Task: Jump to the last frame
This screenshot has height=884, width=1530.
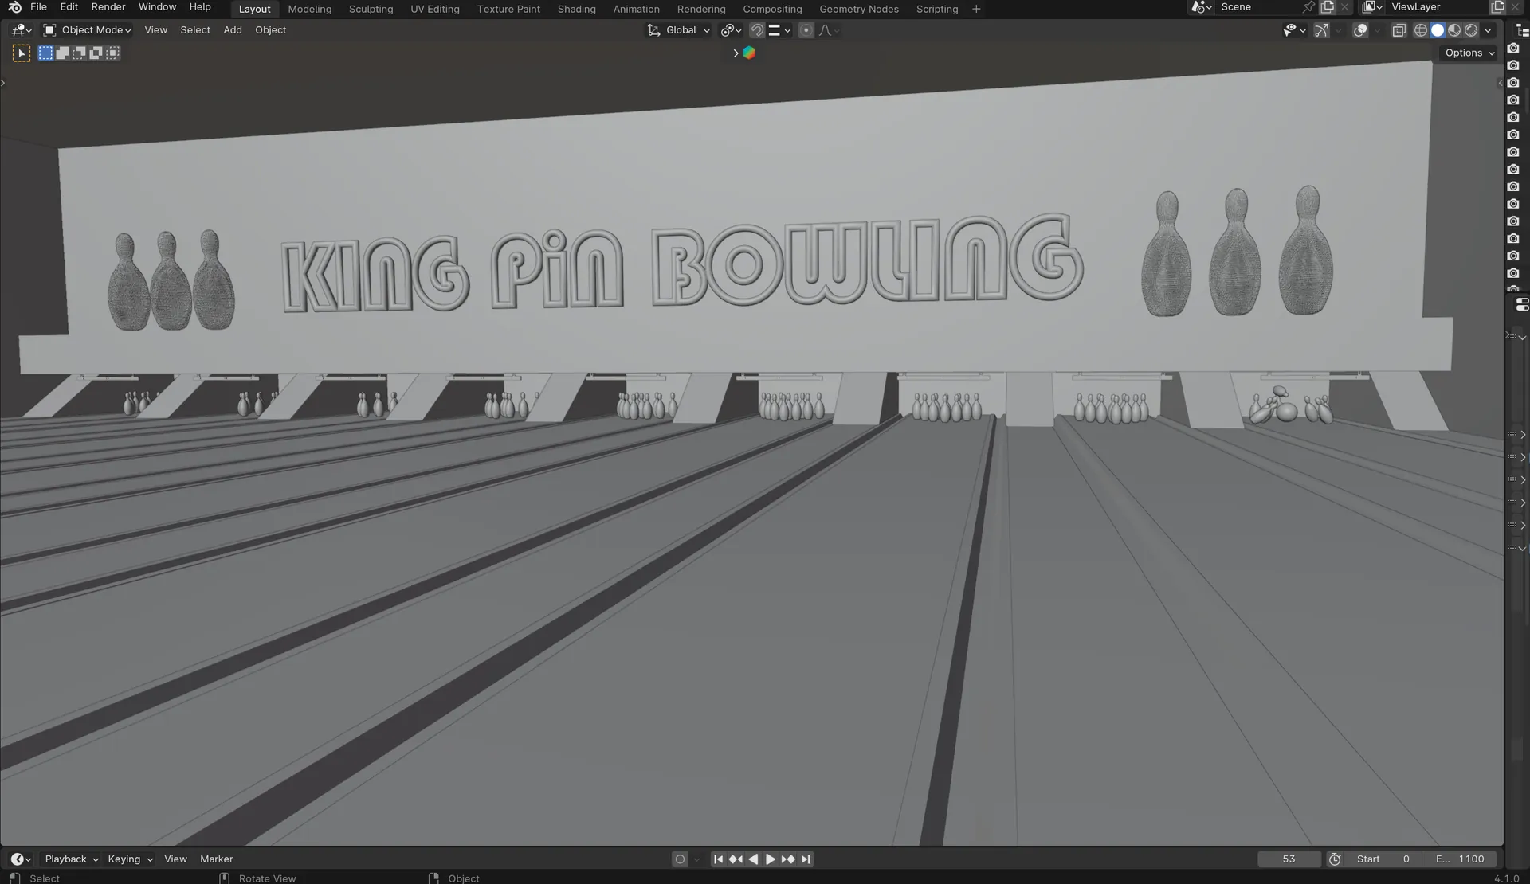Action: 806,859
